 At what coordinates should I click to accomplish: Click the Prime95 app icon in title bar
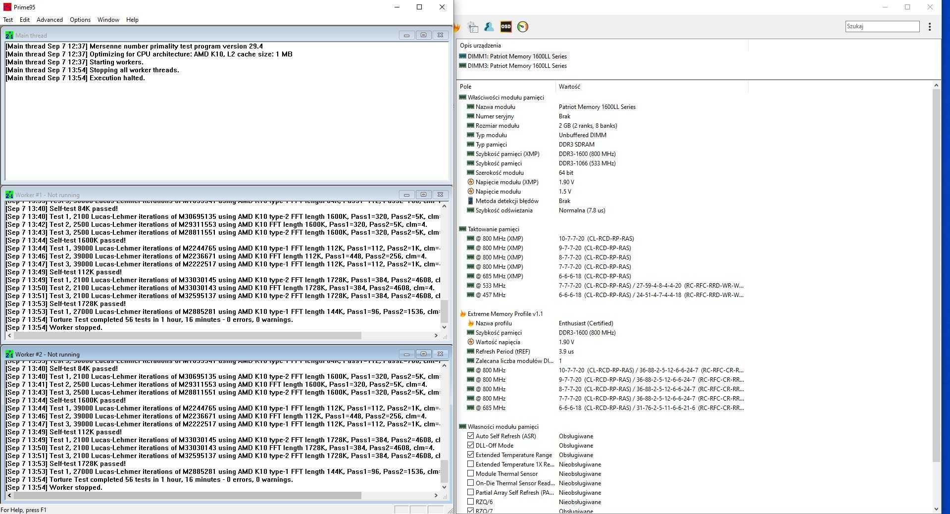(7, 7)
